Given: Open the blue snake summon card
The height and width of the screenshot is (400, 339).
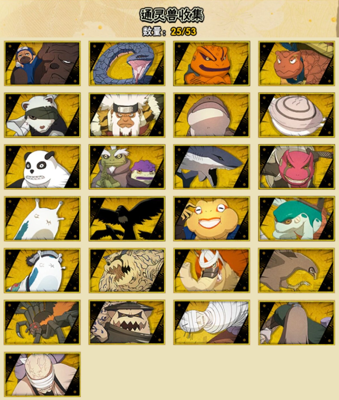Looking at the screenshot, I should click(x=127, y=63).
